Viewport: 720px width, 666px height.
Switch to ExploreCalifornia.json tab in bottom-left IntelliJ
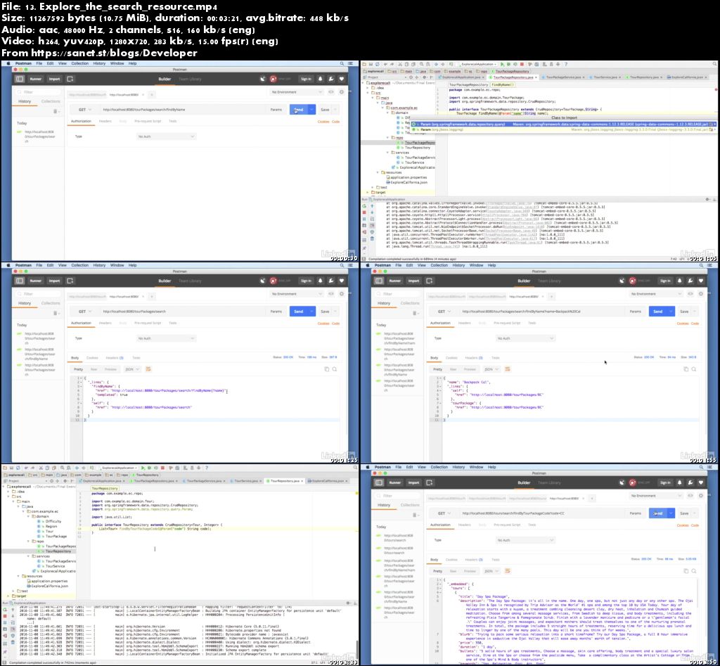(328, 481)
